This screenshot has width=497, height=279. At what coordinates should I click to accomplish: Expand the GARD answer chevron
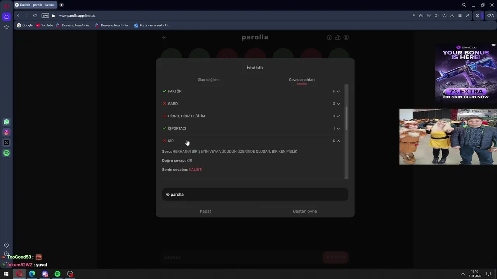coord(338,104)
